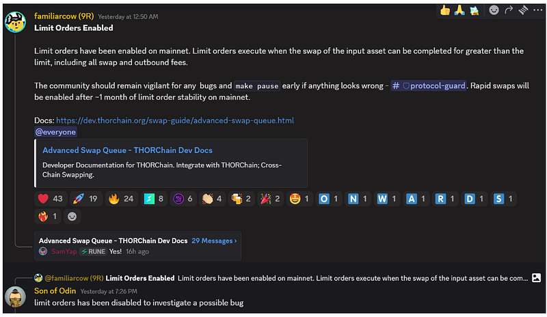React with the praying hands quick emoji
This screenshot has width=547, height=317.
(459, 10)
